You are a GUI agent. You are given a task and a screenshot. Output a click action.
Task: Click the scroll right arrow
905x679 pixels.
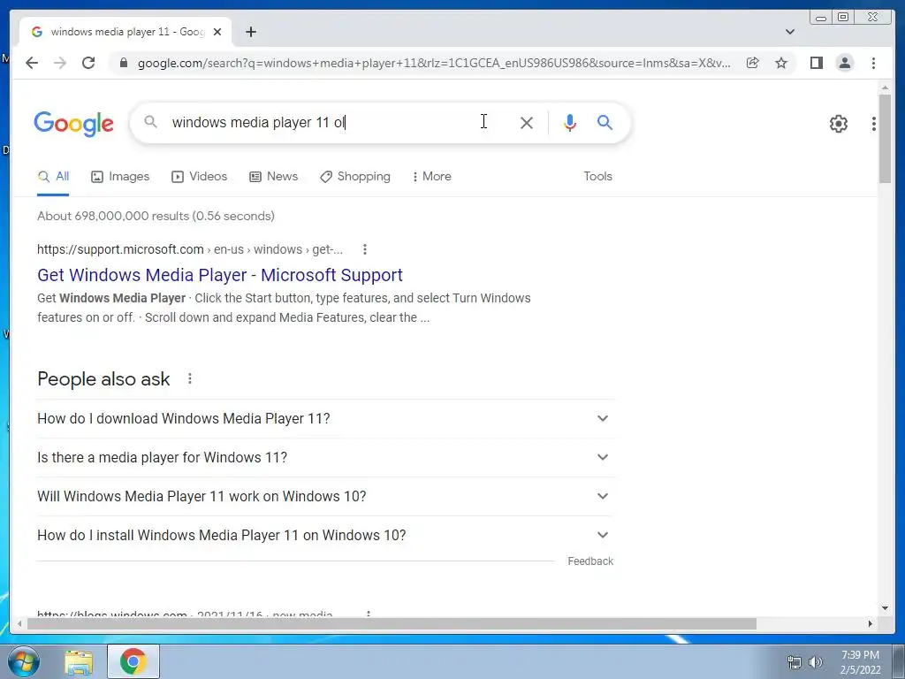point(871,623)
